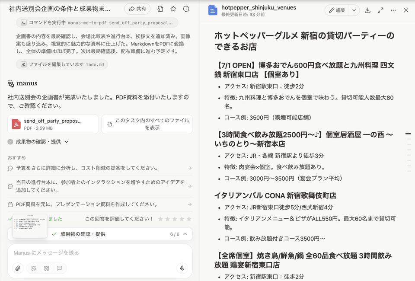Select the presentation creation suggestion
Viewport: 415px width, 281px height.
click(x=99, y=204)
